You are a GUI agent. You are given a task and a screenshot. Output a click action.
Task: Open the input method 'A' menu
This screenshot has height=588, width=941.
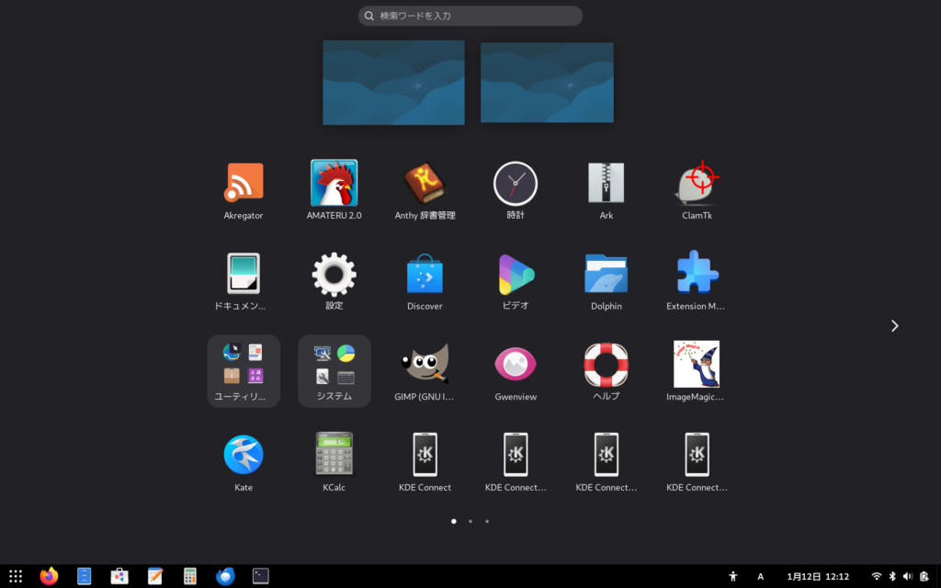click(x=760, y=576)
